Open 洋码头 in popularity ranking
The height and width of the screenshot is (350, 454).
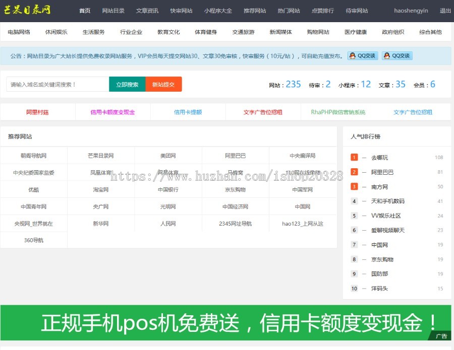(379, 288)
